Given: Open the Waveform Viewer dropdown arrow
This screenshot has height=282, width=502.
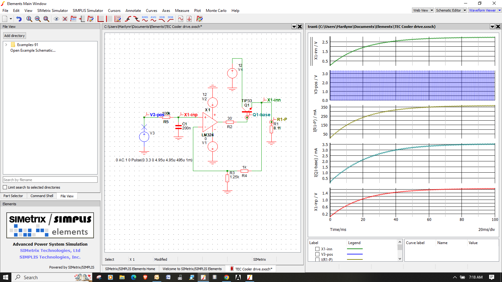Looking at the screenshot, I should 499,10.
